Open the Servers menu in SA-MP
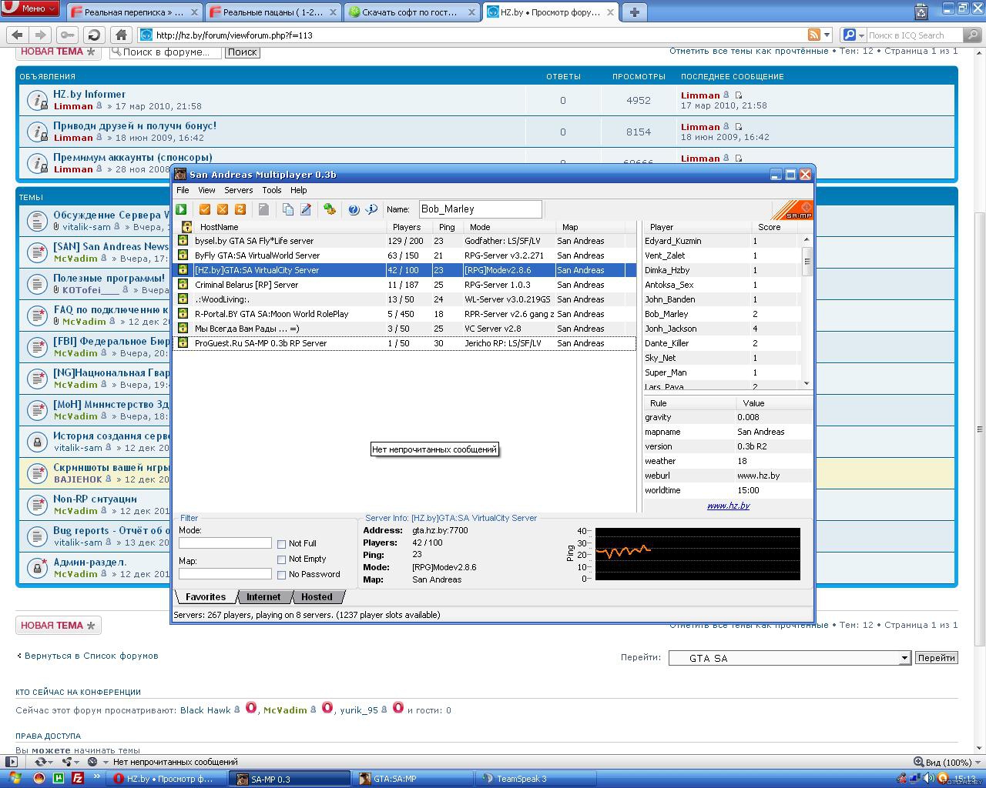This screenshot has width=986, height=788. click(x=238, y=190)
